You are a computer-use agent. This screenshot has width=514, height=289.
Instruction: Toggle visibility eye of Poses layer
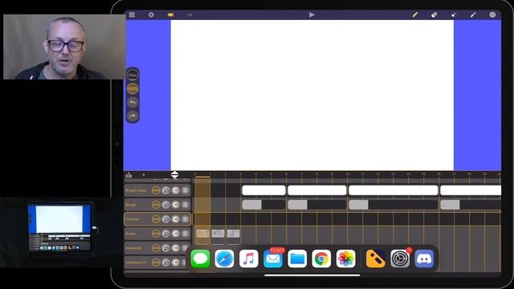coord(166,234)
